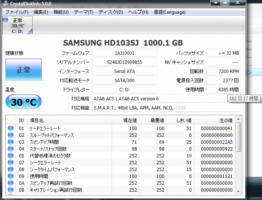262x200 pixels.
Task: Click worst value 69 in ID 03 row
Action: 161,142
